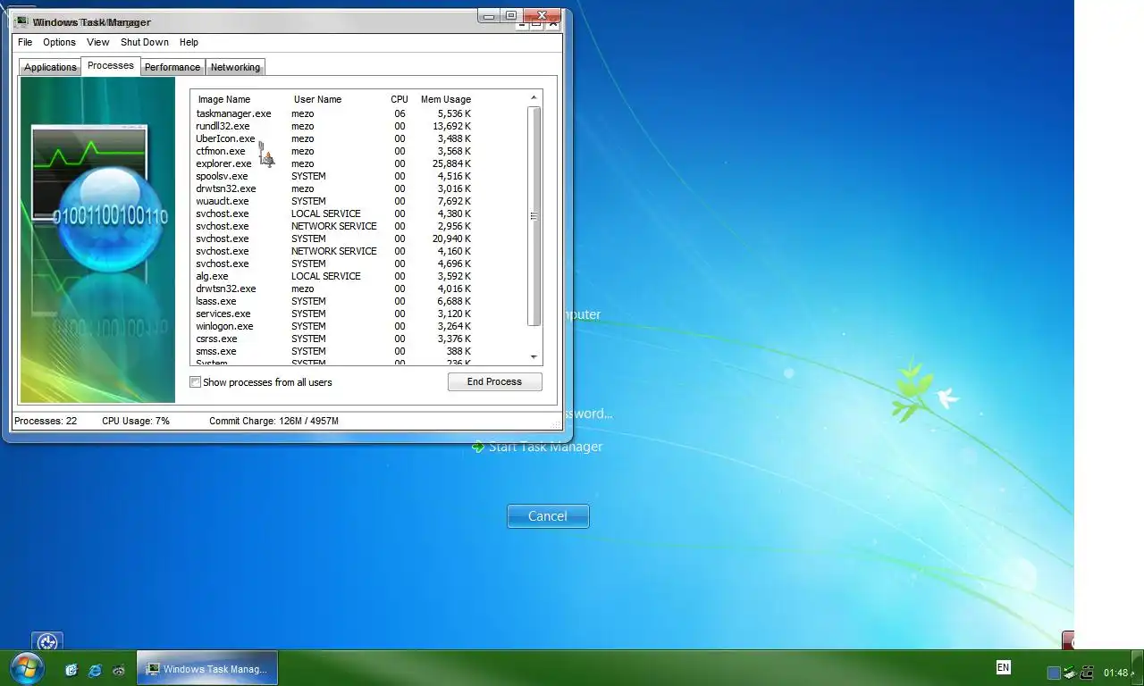Sort by the User Name column header
Image resolution: width=1144 pixels, height=686 pixels.
[317, 99]
